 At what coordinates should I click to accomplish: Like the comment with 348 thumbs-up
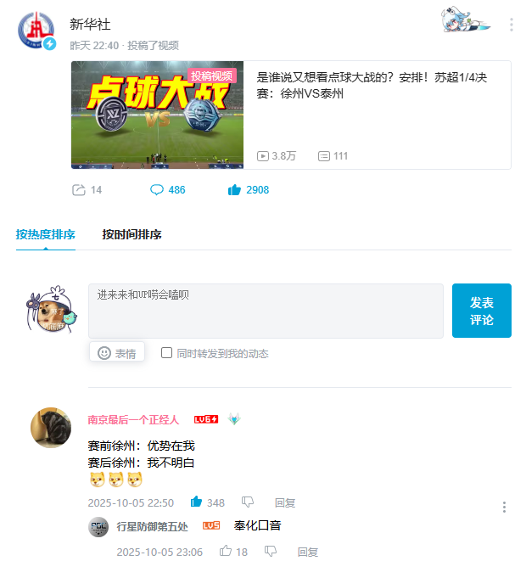pyautogui.click(x=196, y=502)
